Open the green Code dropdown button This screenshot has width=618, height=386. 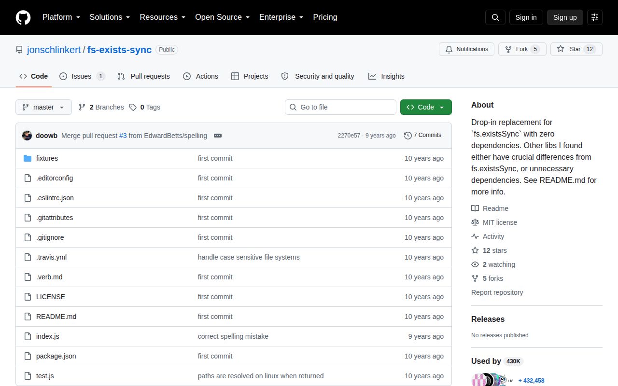426,107
